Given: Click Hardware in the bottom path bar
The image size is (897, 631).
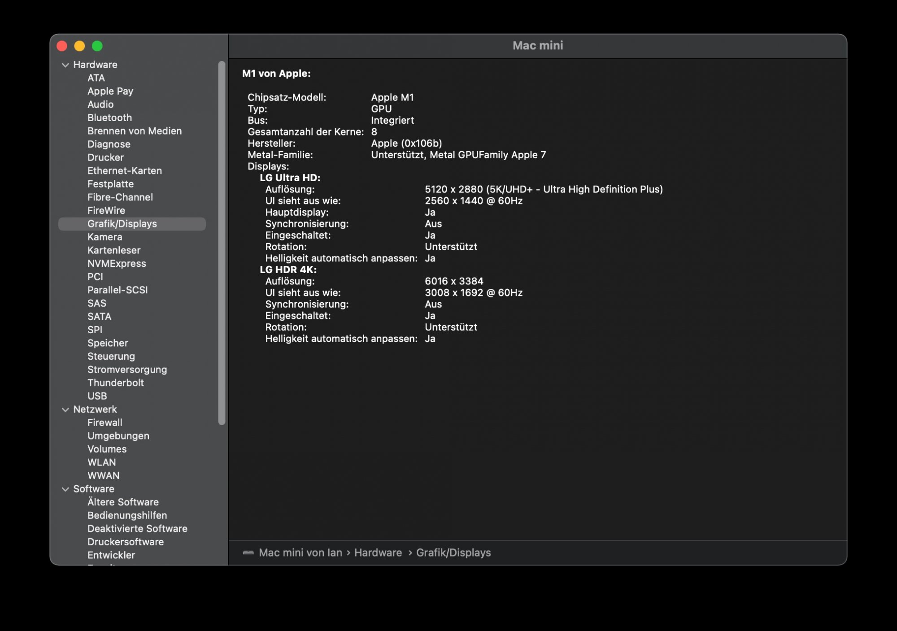Looking at the screenshot, I should point(378,553).
